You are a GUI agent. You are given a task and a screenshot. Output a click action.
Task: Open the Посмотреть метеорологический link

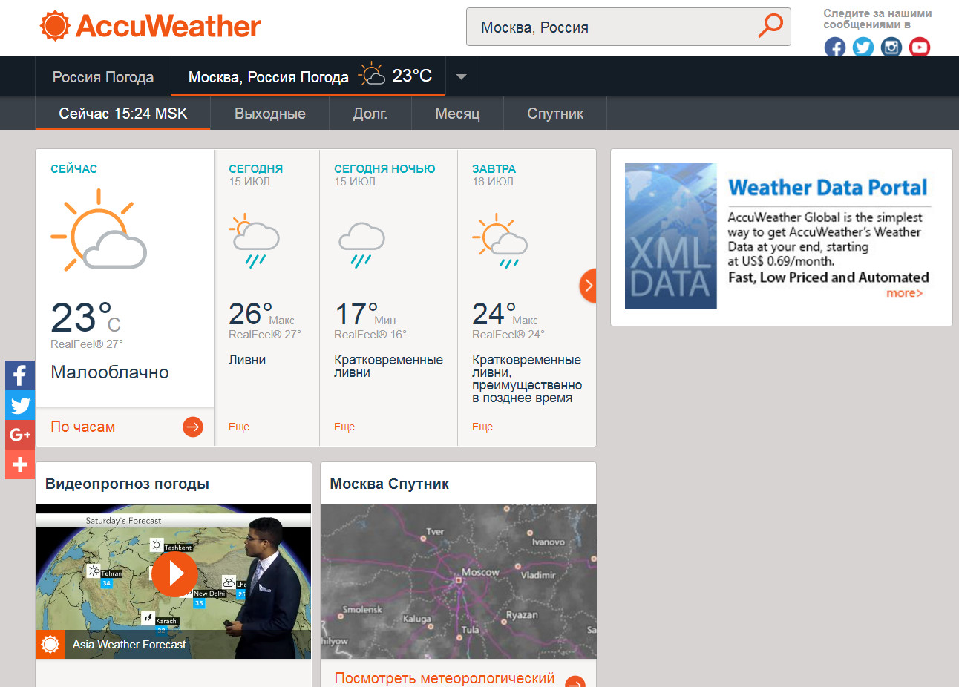(445, 678)
